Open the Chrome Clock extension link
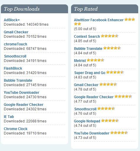The width and height of the screenshot is (140, 151). (x=16, y=129)
